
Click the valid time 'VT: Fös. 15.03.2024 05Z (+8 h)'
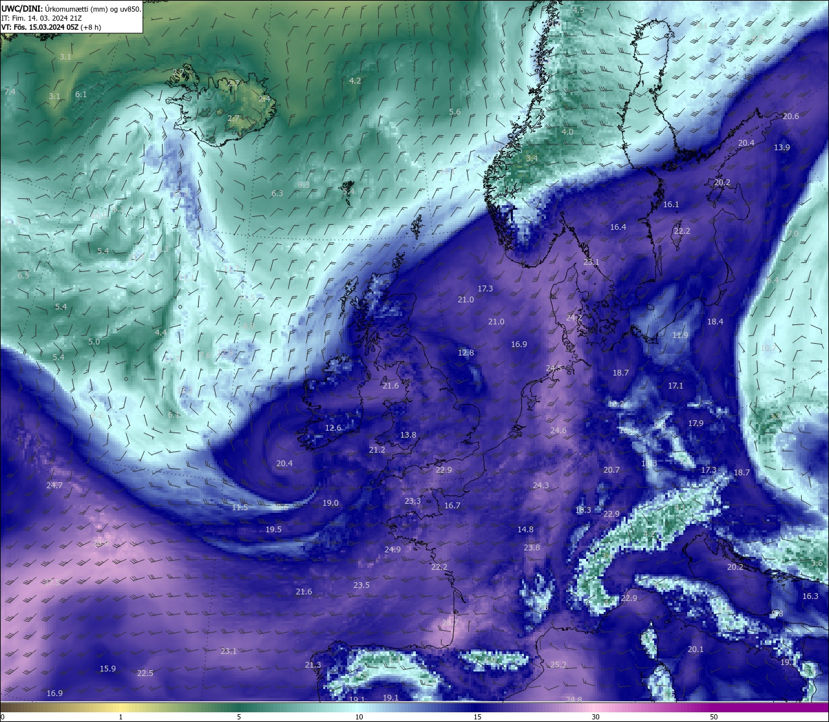51,27
